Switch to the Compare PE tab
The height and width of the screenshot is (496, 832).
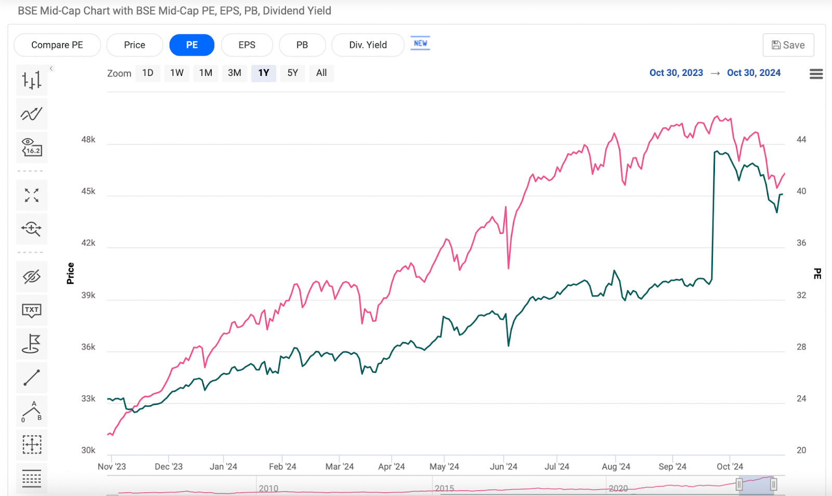point(57,45)
